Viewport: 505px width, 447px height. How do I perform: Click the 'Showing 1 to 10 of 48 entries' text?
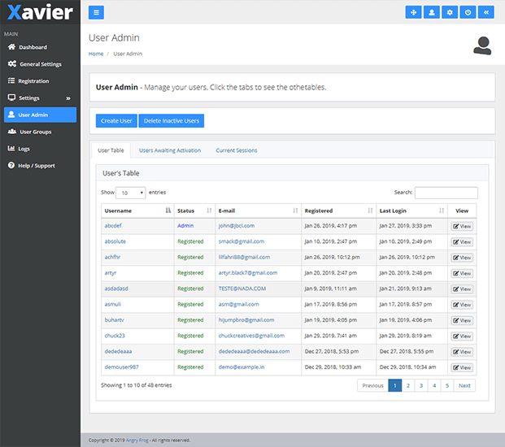137,385
